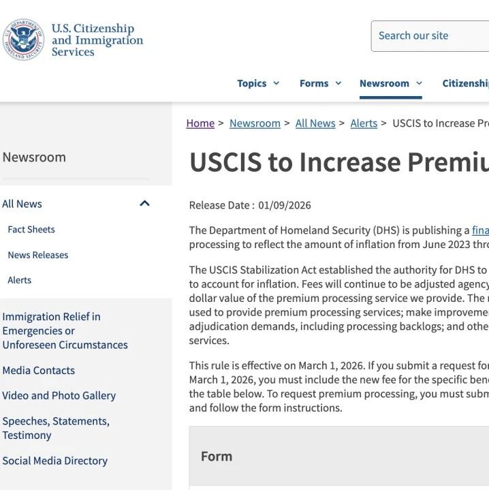
Task: Go to the Home breadcrumb link
Action: tap(200, 123)
